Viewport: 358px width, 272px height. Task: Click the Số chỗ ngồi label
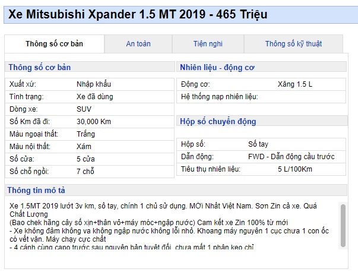click(28, 171)
